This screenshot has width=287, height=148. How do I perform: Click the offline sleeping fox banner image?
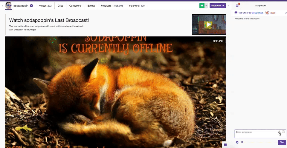pyautogui.click(x=115, y=92)
